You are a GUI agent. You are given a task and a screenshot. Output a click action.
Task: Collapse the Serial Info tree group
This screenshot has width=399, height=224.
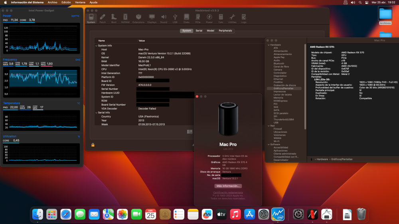pos(97,113)
